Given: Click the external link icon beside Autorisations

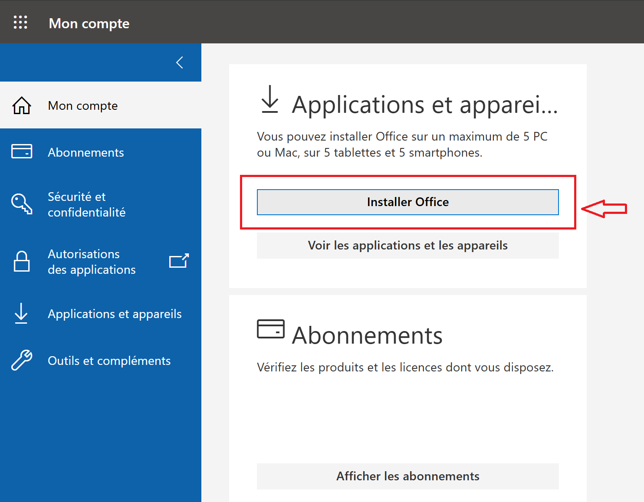Looking at the screenshot, I should [x=179, y=261].
